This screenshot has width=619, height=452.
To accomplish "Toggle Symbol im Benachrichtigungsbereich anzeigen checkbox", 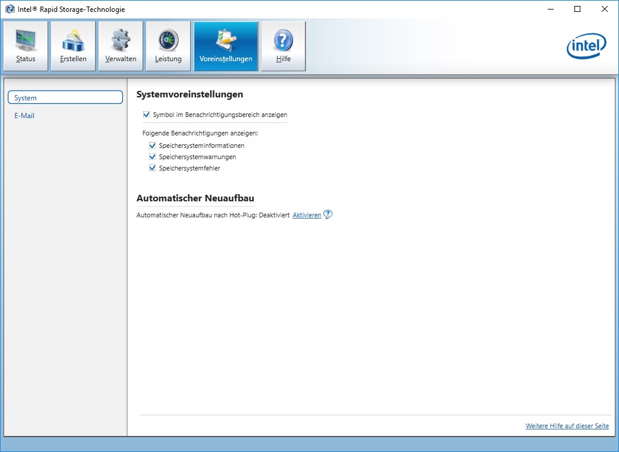I will pos(147,115).
